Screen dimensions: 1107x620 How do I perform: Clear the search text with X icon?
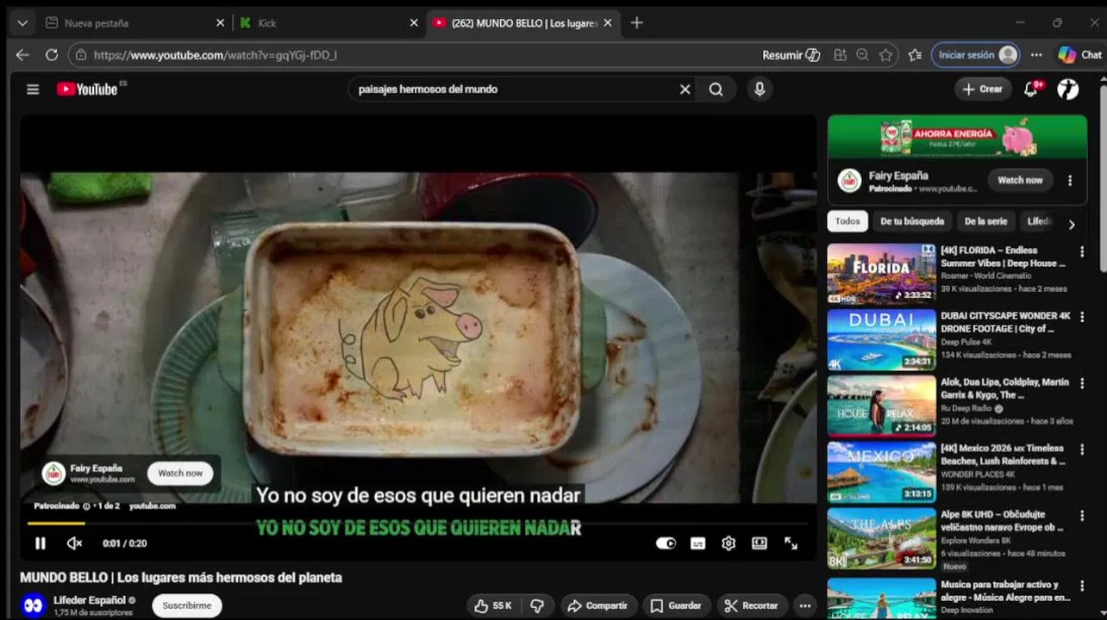tap(685, 89)
